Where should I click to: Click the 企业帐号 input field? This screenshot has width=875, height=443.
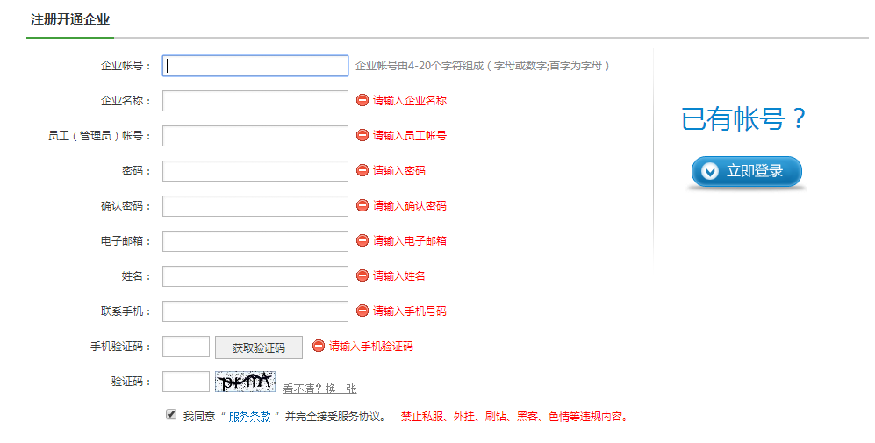(x=255, y=66)
